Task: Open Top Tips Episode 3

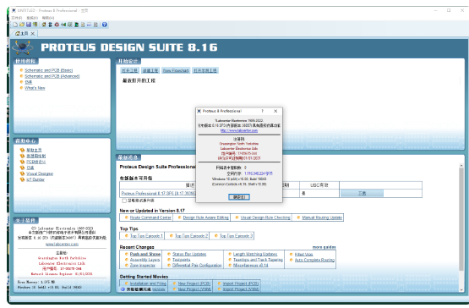Action: tap(236, 236)
